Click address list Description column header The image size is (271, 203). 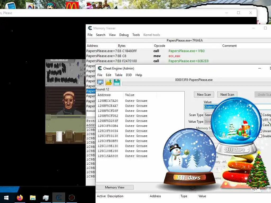[128, 196]
